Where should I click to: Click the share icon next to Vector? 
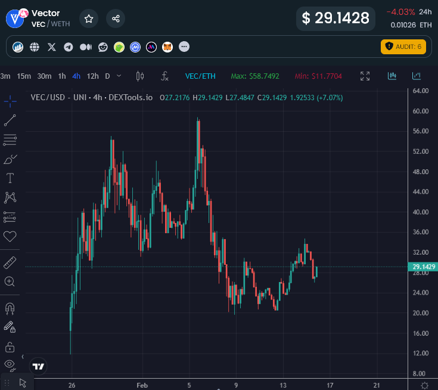click(x=116, y=18)
